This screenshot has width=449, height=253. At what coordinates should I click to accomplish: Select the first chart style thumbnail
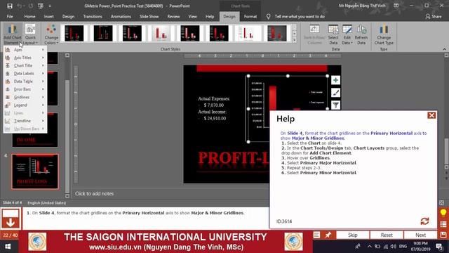click(74, 33)
